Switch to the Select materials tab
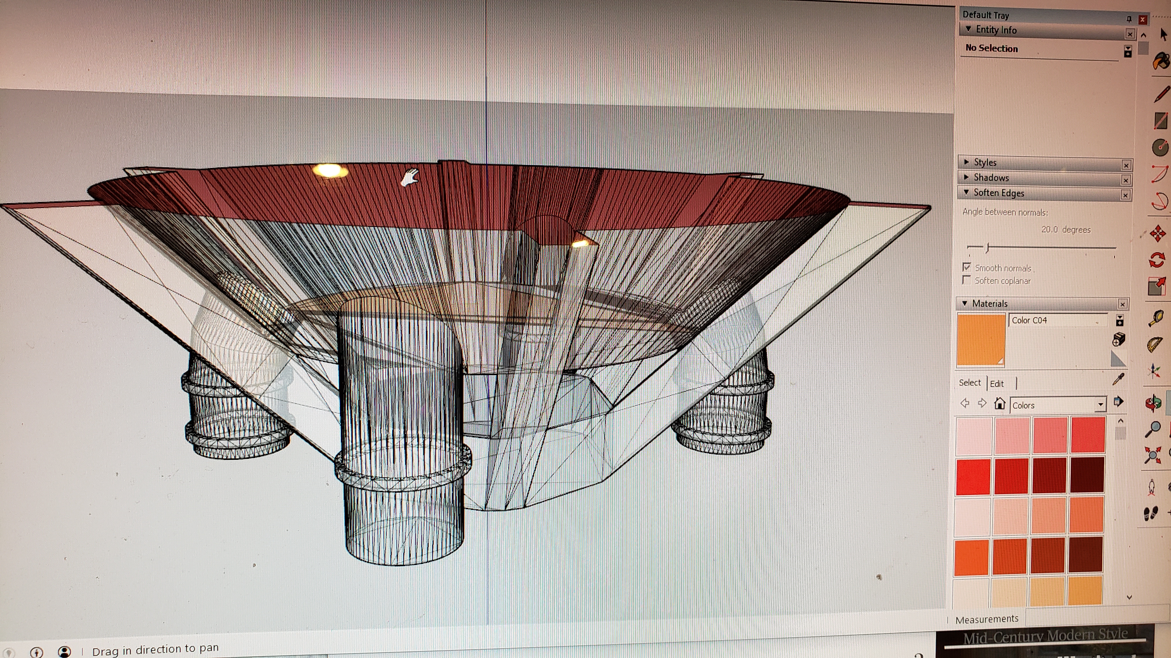This screenshot has height=658, width=1171. tap(970, 383)
